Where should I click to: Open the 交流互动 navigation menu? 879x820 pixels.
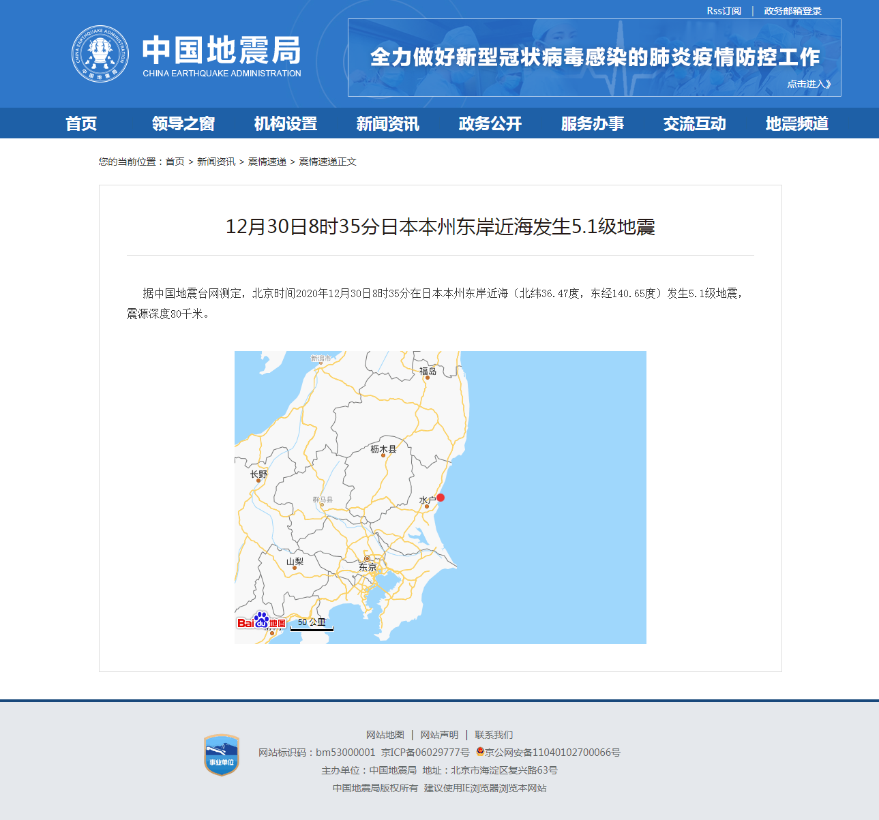(x=694, y=123)
